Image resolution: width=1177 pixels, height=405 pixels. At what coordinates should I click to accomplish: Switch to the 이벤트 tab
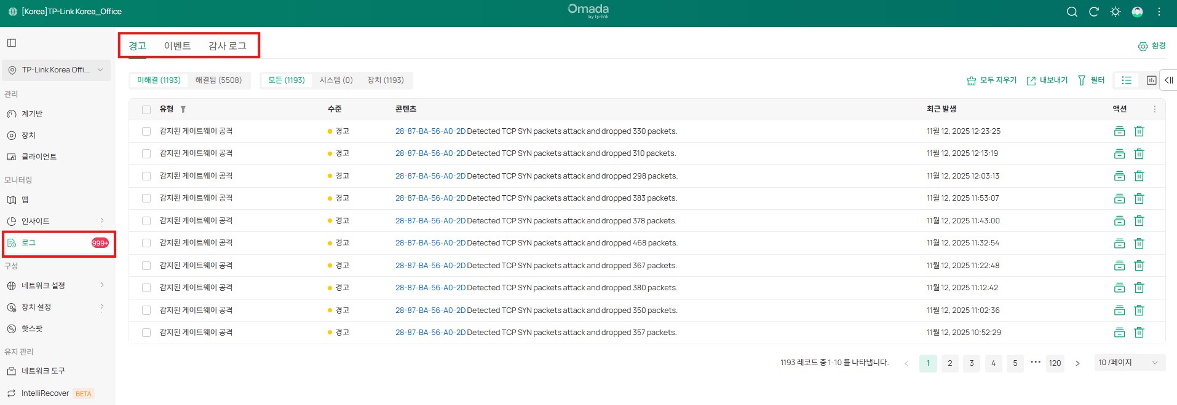177,46
